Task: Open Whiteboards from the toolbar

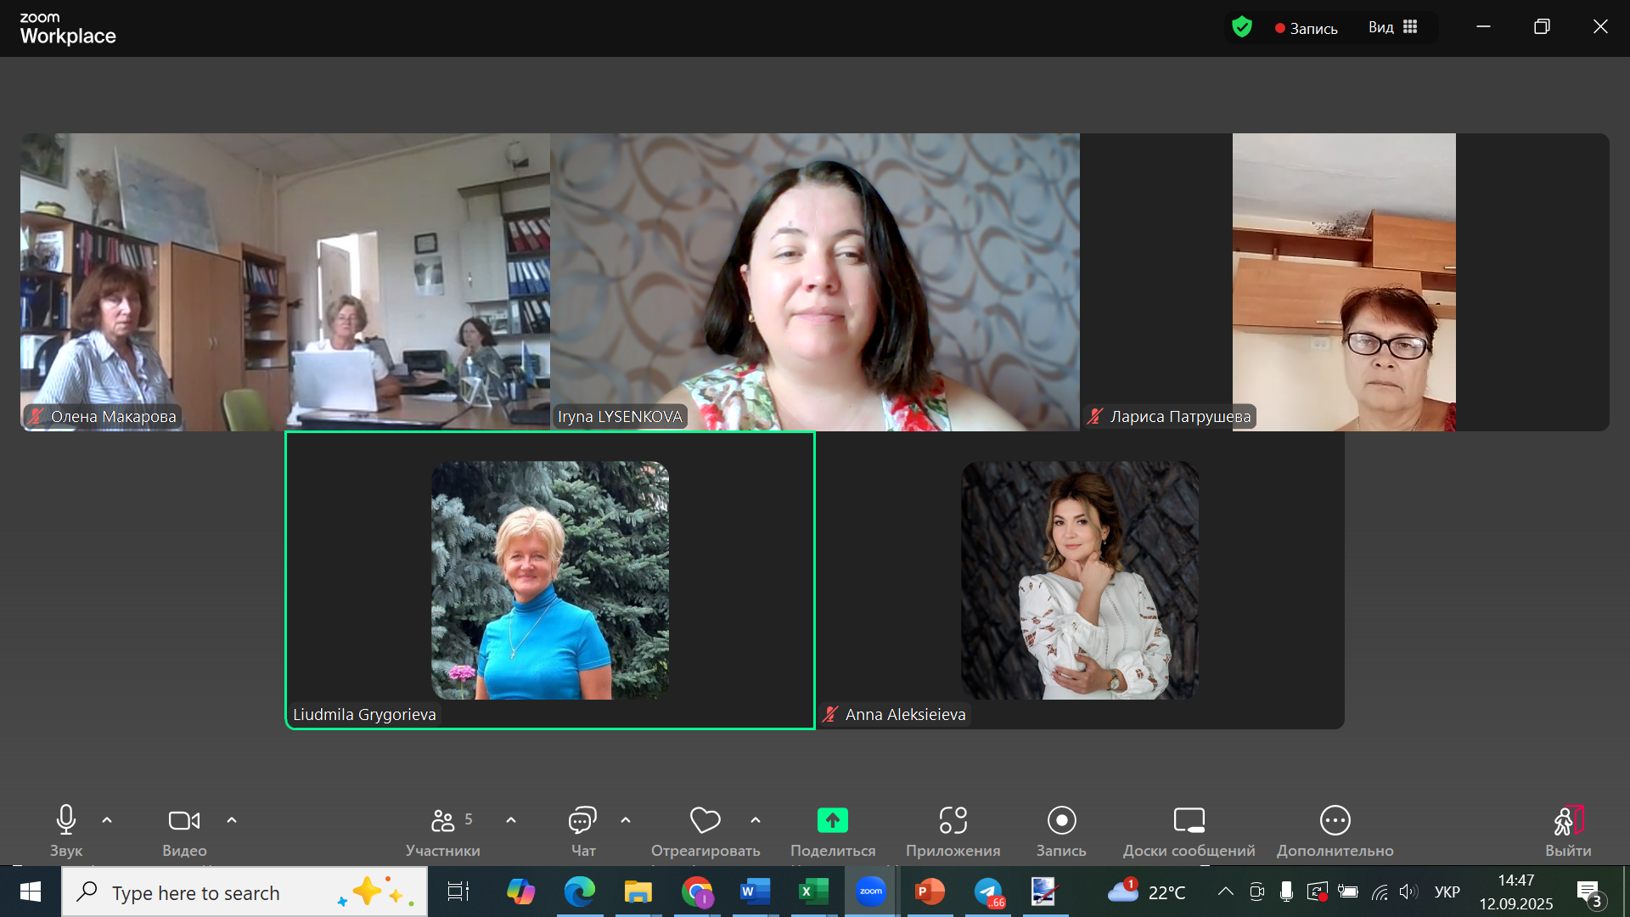Action: point(1189,821)
